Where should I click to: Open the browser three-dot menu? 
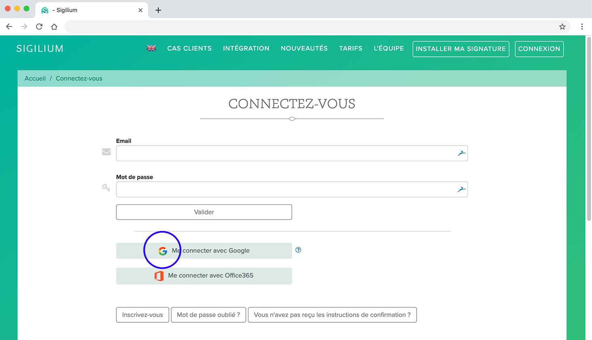(x=582, y=27)
